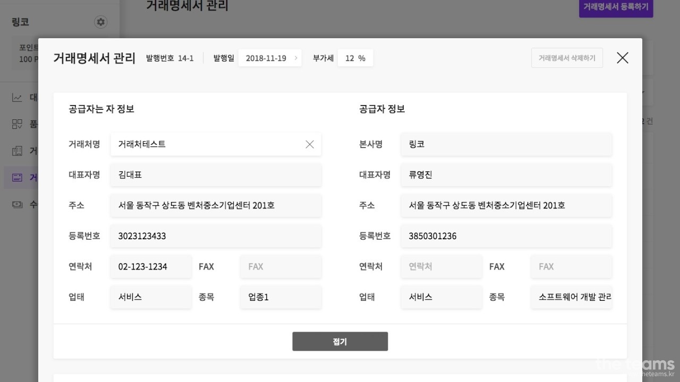This screenshot has width=680, height=382.
Task: Click the grid items icon in the sidebar
Action: 18,124
